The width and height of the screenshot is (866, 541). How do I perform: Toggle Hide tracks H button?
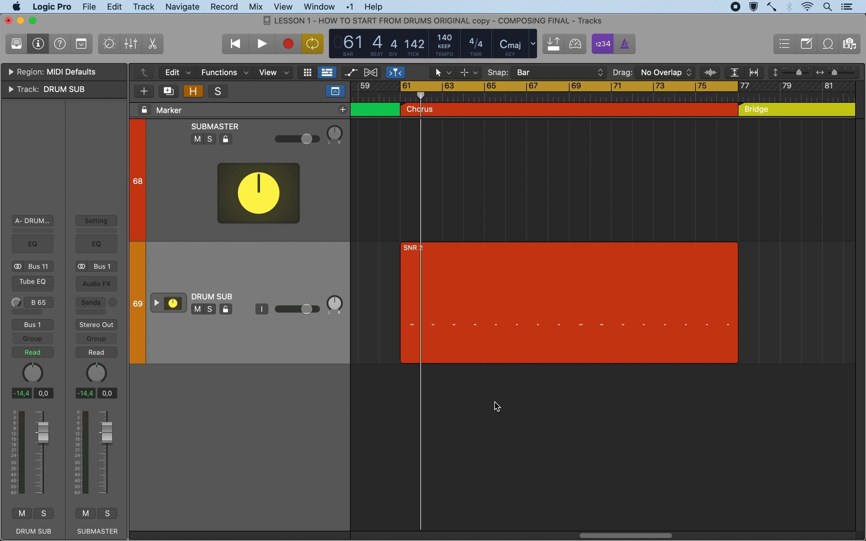click(x=193, y=91)
